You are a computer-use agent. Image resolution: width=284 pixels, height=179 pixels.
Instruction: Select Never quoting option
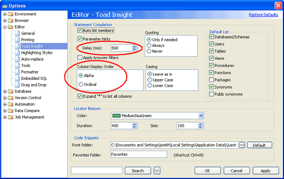tap(149, 51)
